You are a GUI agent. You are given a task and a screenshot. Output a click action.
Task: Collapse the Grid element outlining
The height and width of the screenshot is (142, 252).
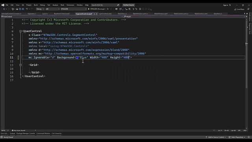[20, 65]
